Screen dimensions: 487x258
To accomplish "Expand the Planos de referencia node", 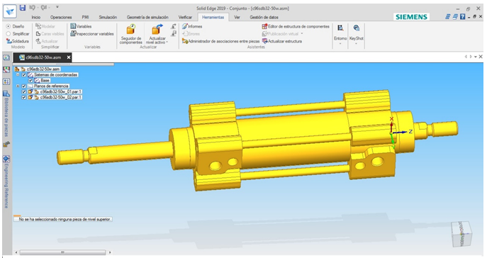I will click(x=18, y=86).
